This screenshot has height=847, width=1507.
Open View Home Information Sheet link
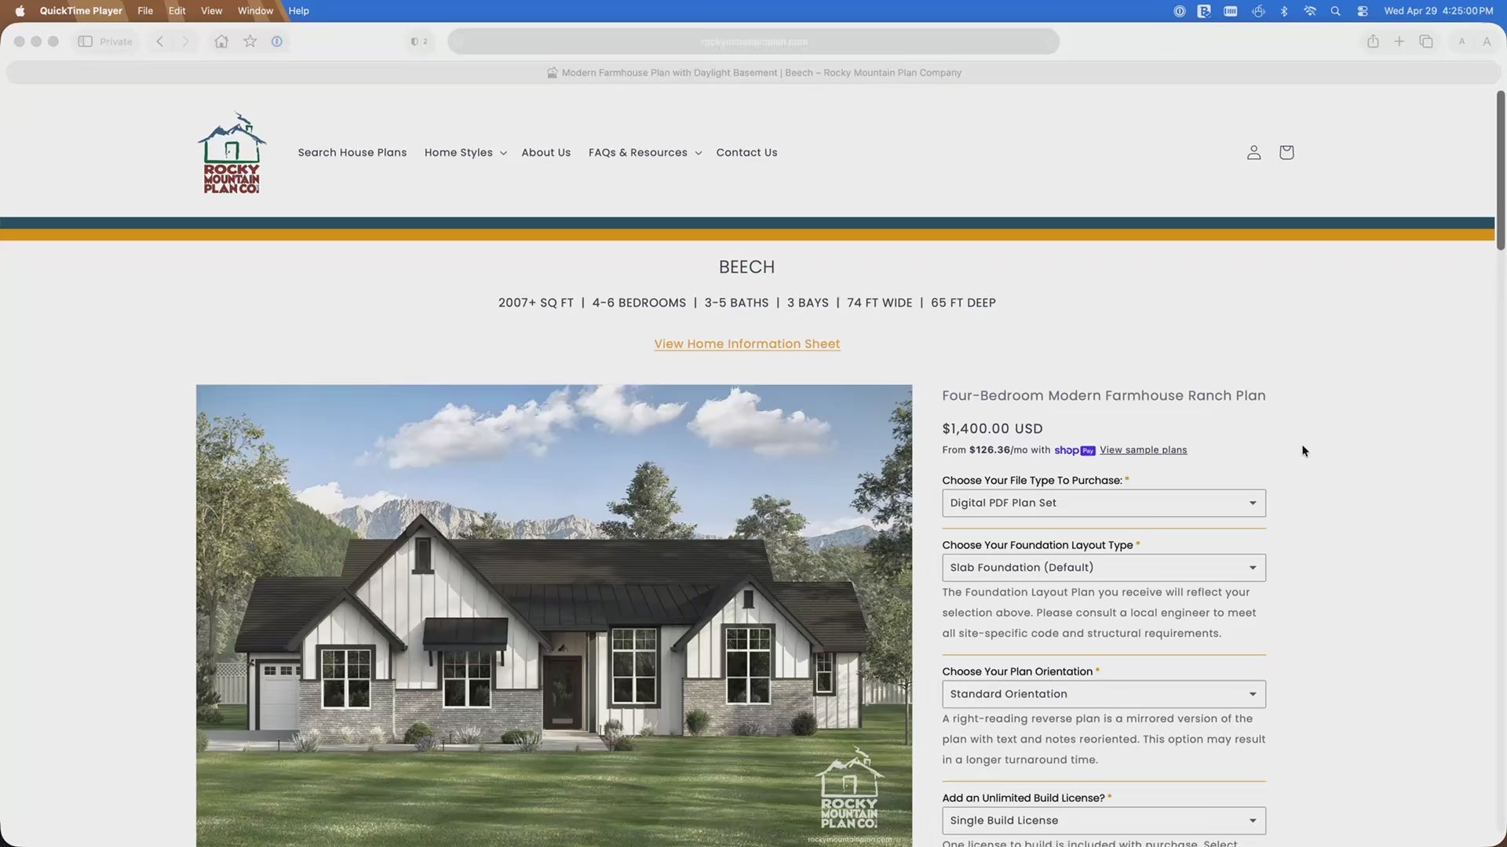[x=747, y=344]
